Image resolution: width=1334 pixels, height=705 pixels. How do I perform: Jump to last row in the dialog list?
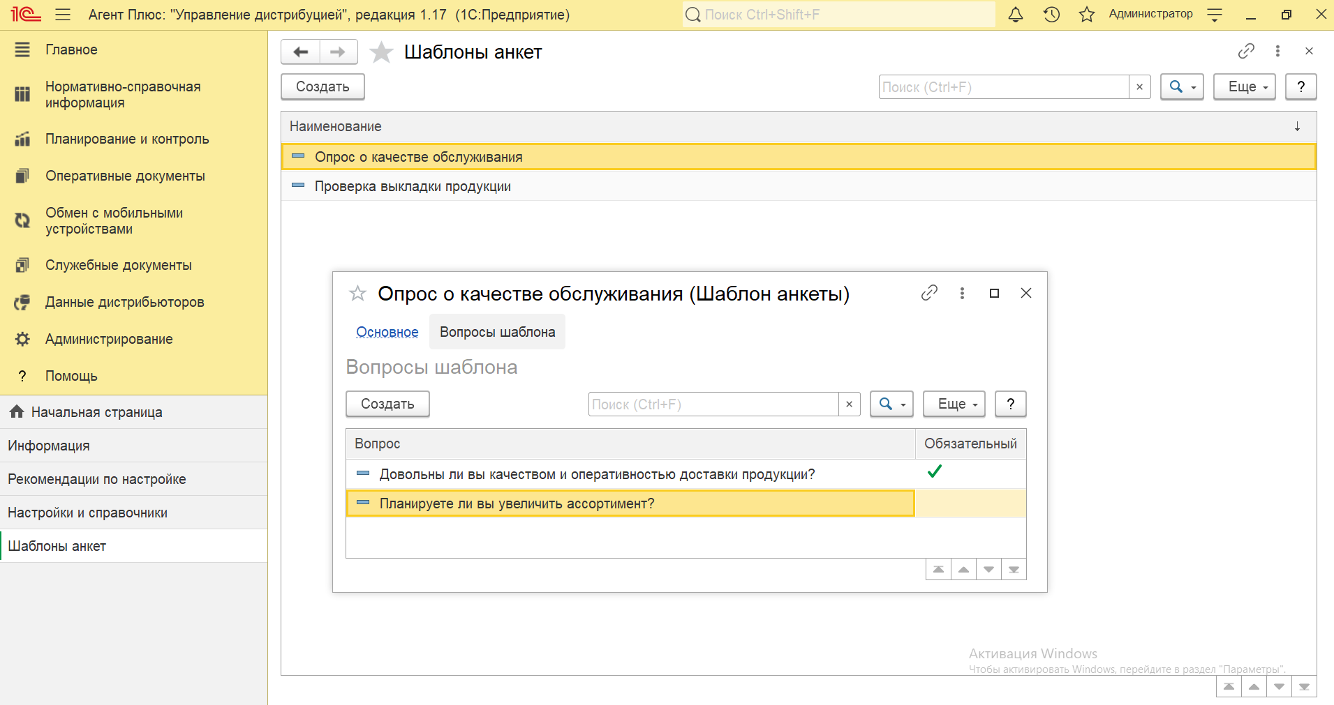tap(1014, 570)
